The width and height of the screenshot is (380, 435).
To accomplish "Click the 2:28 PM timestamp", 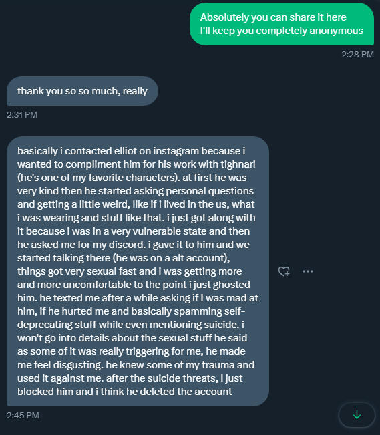I will [x=357, y=54].
